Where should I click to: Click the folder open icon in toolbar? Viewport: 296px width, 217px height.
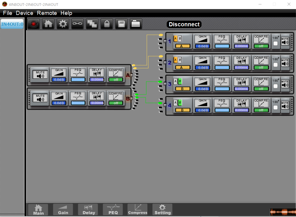pos(136,24)
